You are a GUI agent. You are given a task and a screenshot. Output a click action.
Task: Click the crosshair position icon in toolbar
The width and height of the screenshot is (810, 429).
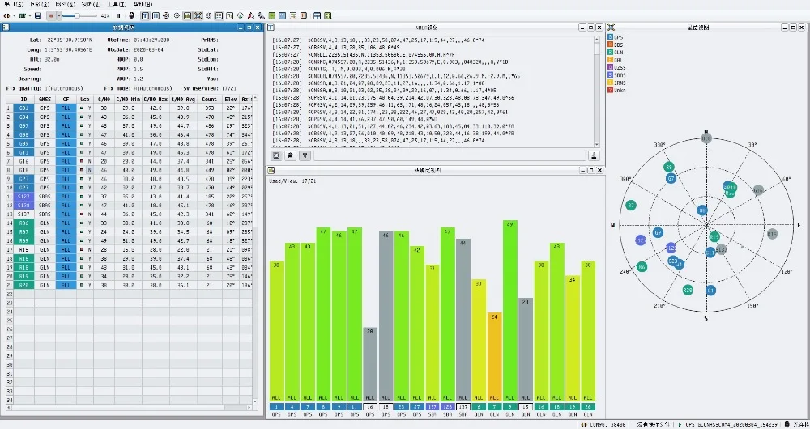(177, 15)
